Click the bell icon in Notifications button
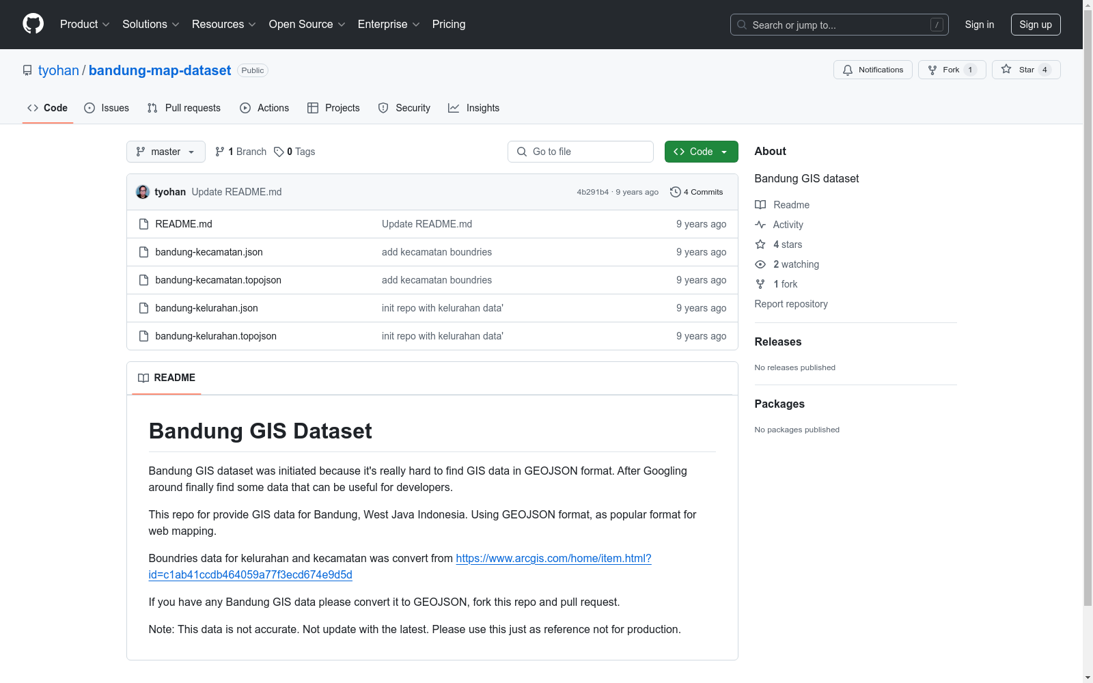Image resolution: width=1093 pixels, height=683 pixels. (x=848, y=70)
